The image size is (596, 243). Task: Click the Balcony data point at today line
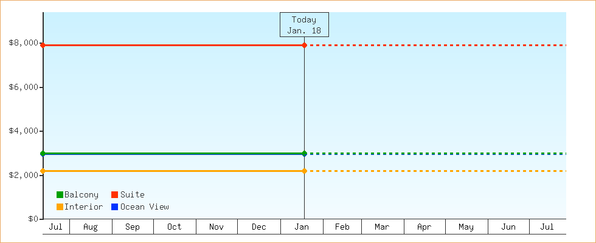(x=304, y=153)
